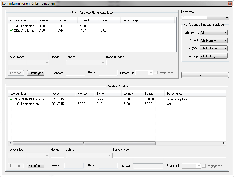Image resolution: width=234 pixels, height=177 pixels.
Task: Click red X icon beside 1401:Lehrperso... in Fixum list
Action: click(x=11, y=26)
